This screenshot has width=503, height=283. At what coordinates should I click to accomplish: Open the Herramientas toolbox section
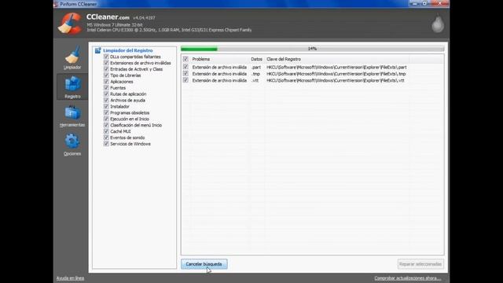coord(72,116)
